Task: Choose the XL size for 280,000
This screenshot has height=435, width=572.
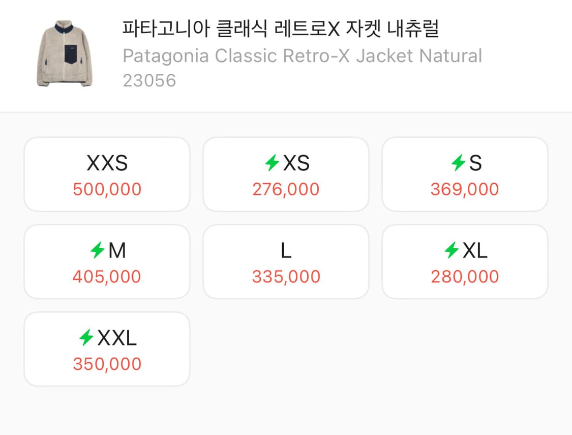Action: (x=465, y=261)
